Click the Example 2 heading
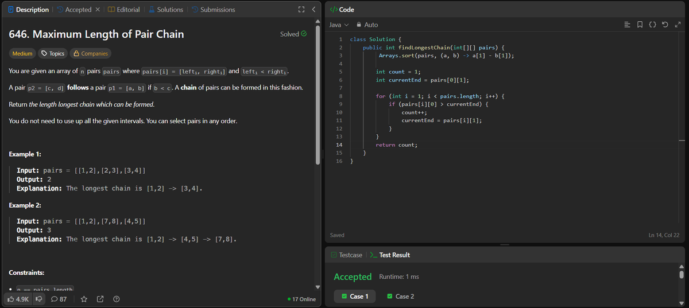689x308 pixels. pos(25,205)
